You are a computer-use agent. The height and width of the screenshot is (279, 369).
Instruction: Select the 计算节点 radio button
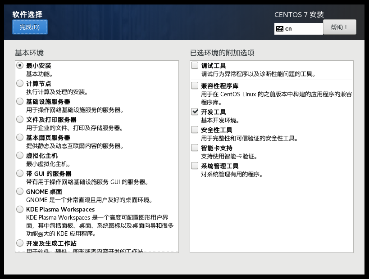[20, 83]
